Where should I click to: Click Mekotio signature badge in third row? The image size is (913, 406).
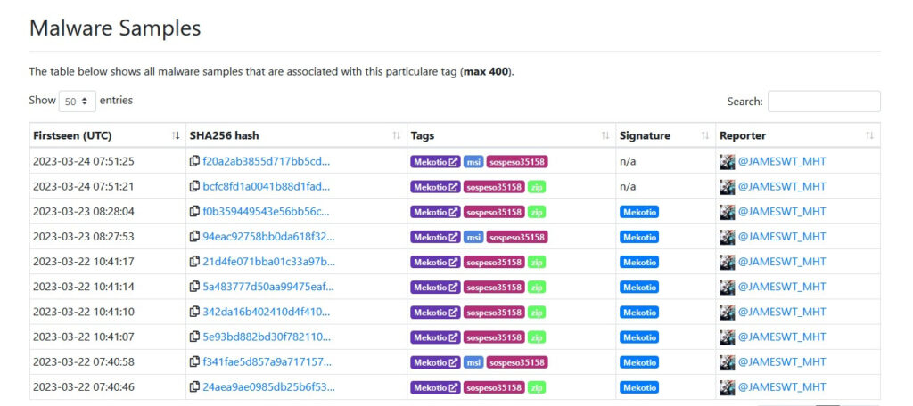pos(640,212)
